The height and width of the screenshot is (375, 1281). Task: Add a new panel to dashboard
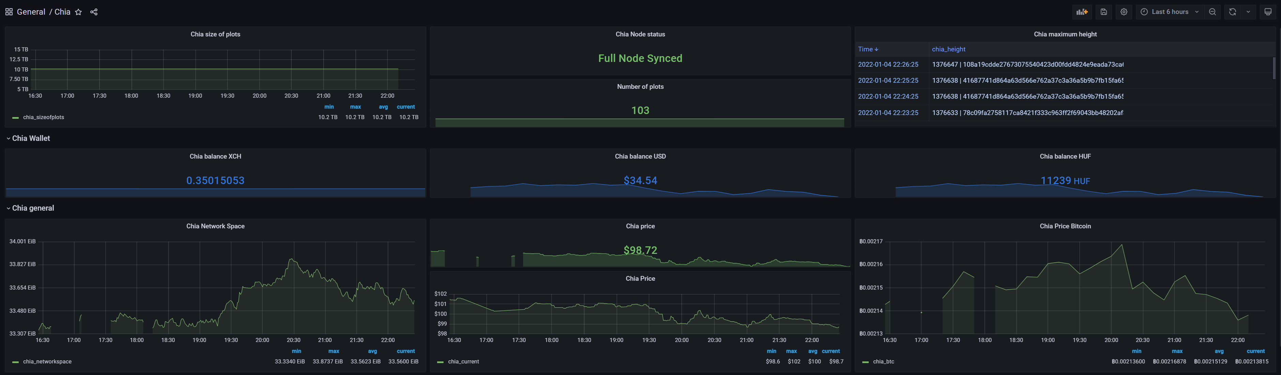click(x=1082, y=12)
